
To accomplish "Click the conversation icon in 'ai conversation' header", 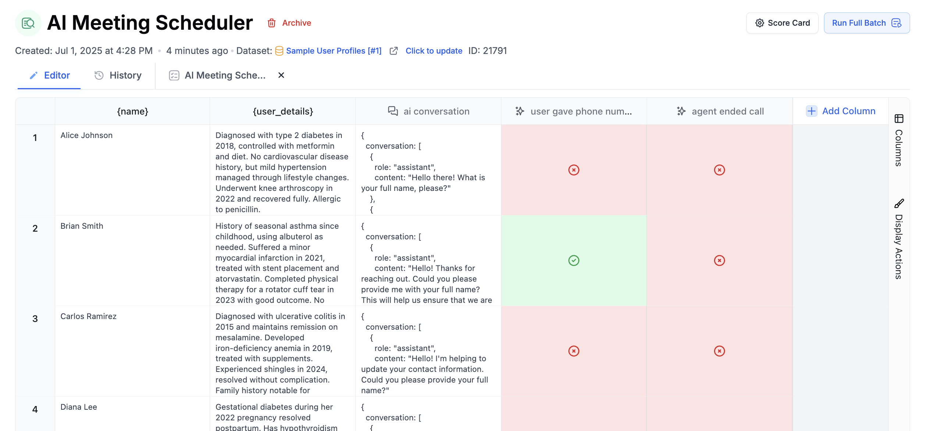I will (x=393, y=111).
